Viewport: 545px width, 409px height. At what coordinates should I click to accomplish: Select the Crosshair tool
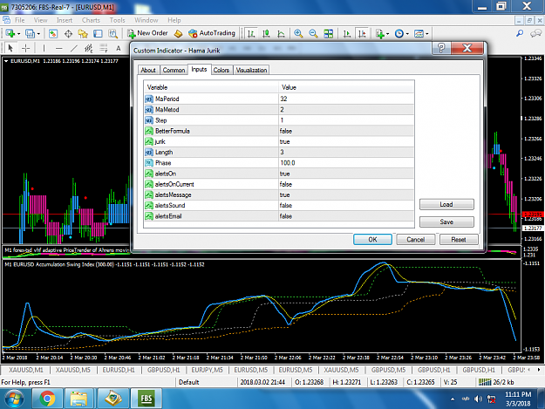tap(25, 48)
